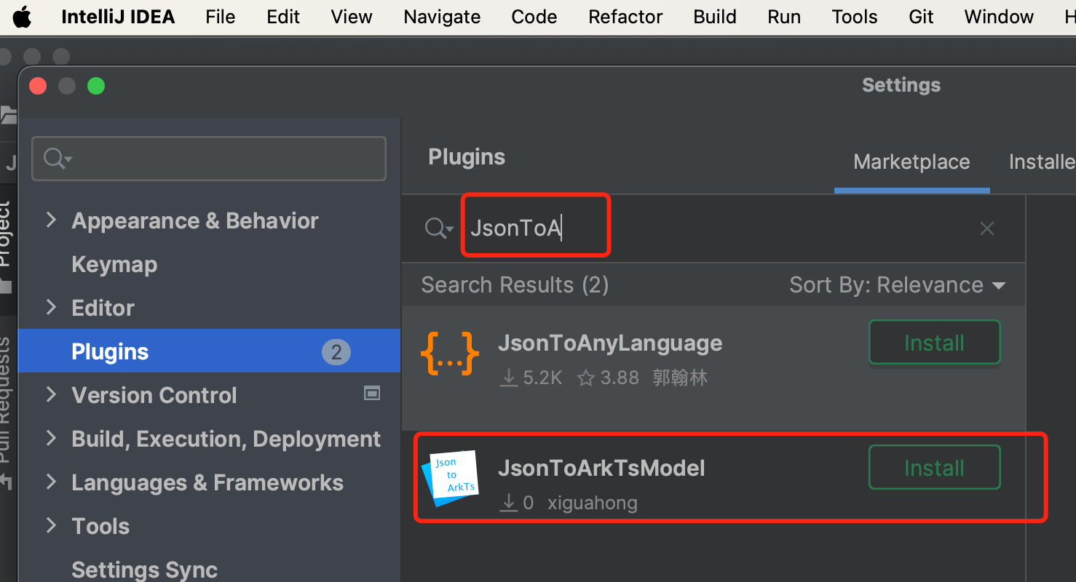Expand the Editor settings node
The height and width of the screenshot is (582, 1076).
tap(51, 308)
